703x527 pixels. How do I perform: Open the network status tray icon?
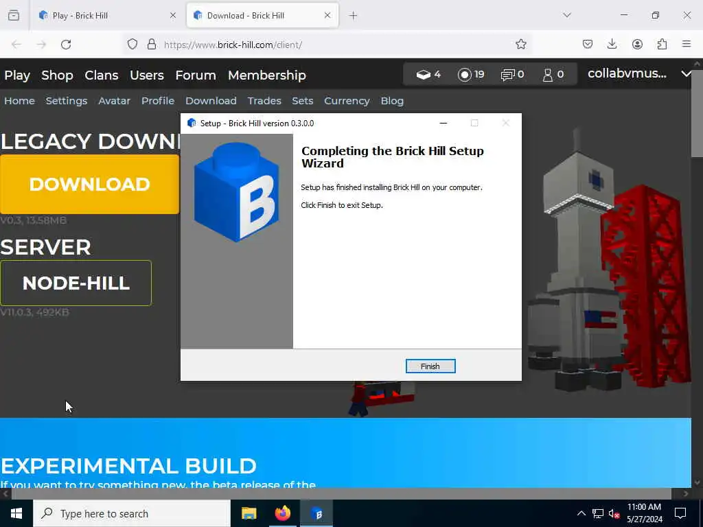point(598,513)
